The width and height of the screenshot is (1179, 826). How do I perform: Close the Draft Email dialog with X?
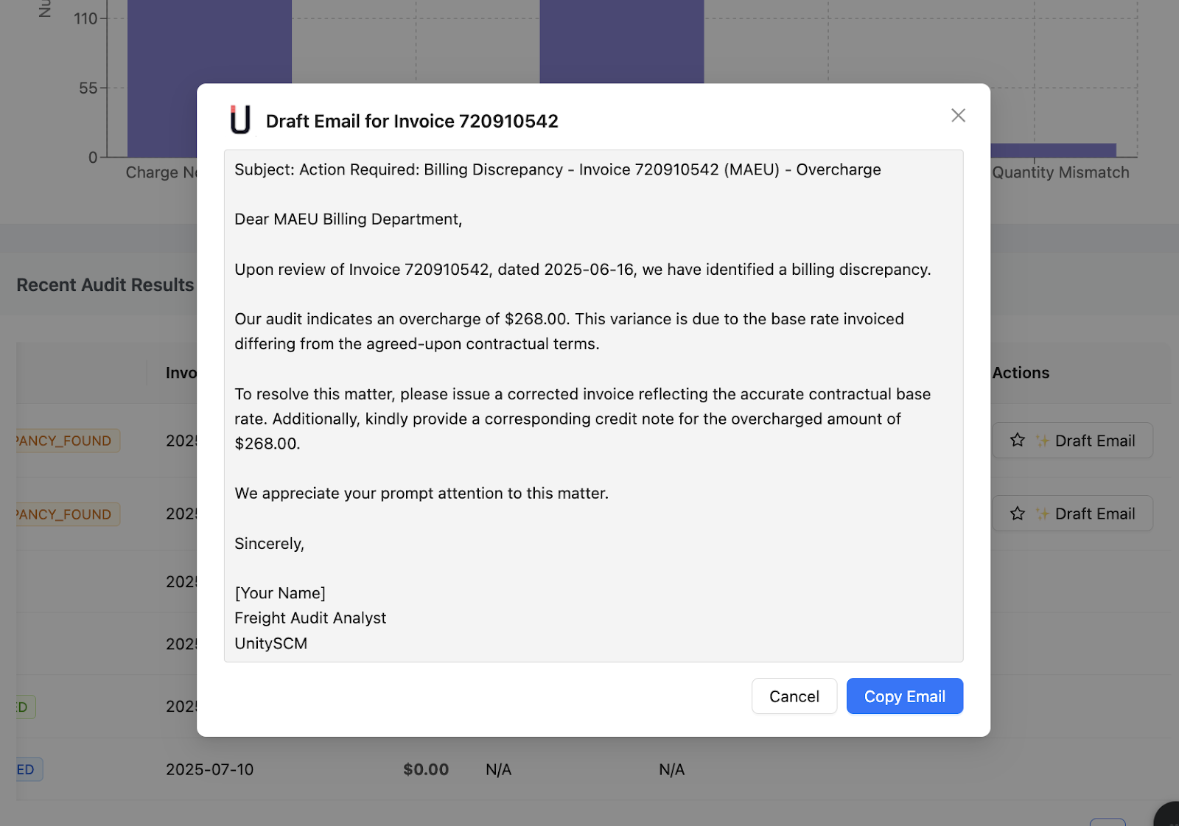click(x=958, y=115)
